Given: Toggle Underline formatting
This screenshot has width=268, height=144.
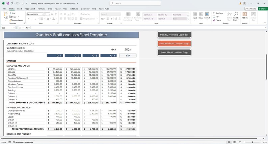Looking at the screenshot, I should tap(35, 19).
